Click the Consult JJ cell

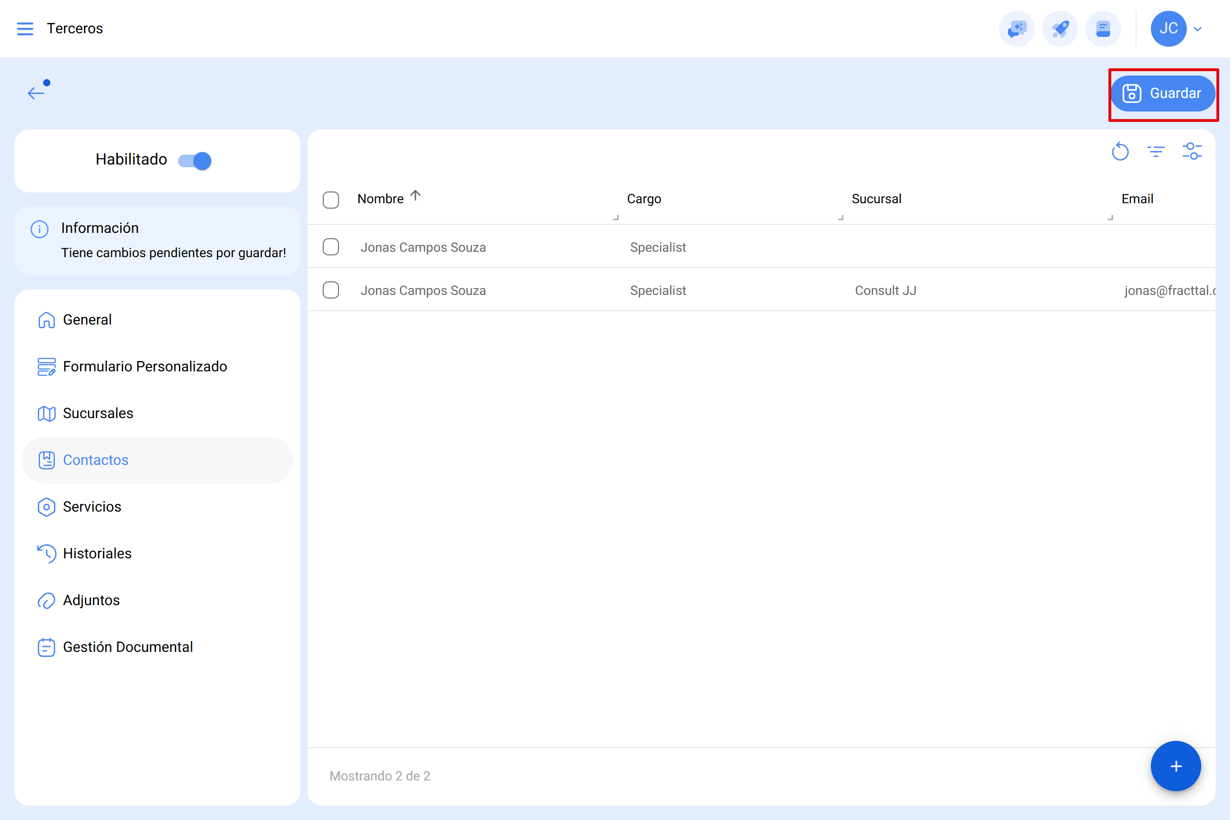(x=885, y=291)
